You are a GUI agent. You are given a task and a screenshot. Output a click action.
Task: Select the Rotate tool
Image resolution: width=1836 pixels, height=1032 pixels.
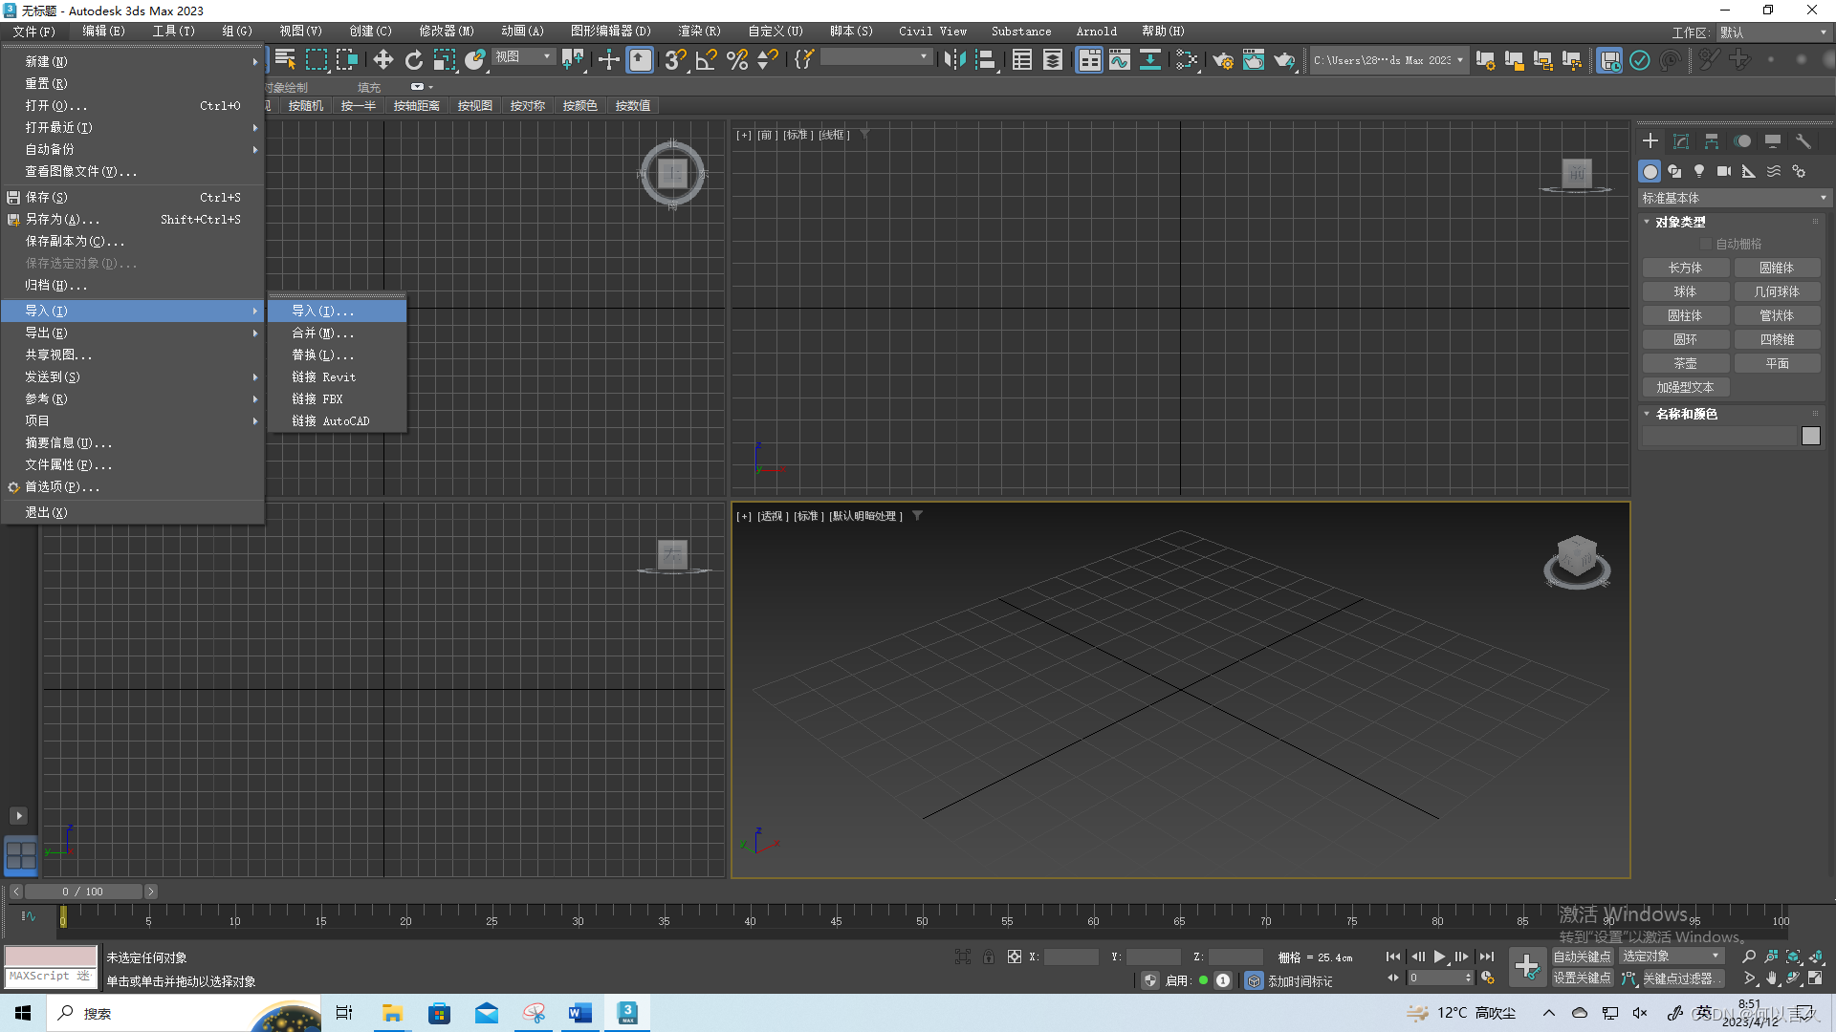click(x=413, y=60)
